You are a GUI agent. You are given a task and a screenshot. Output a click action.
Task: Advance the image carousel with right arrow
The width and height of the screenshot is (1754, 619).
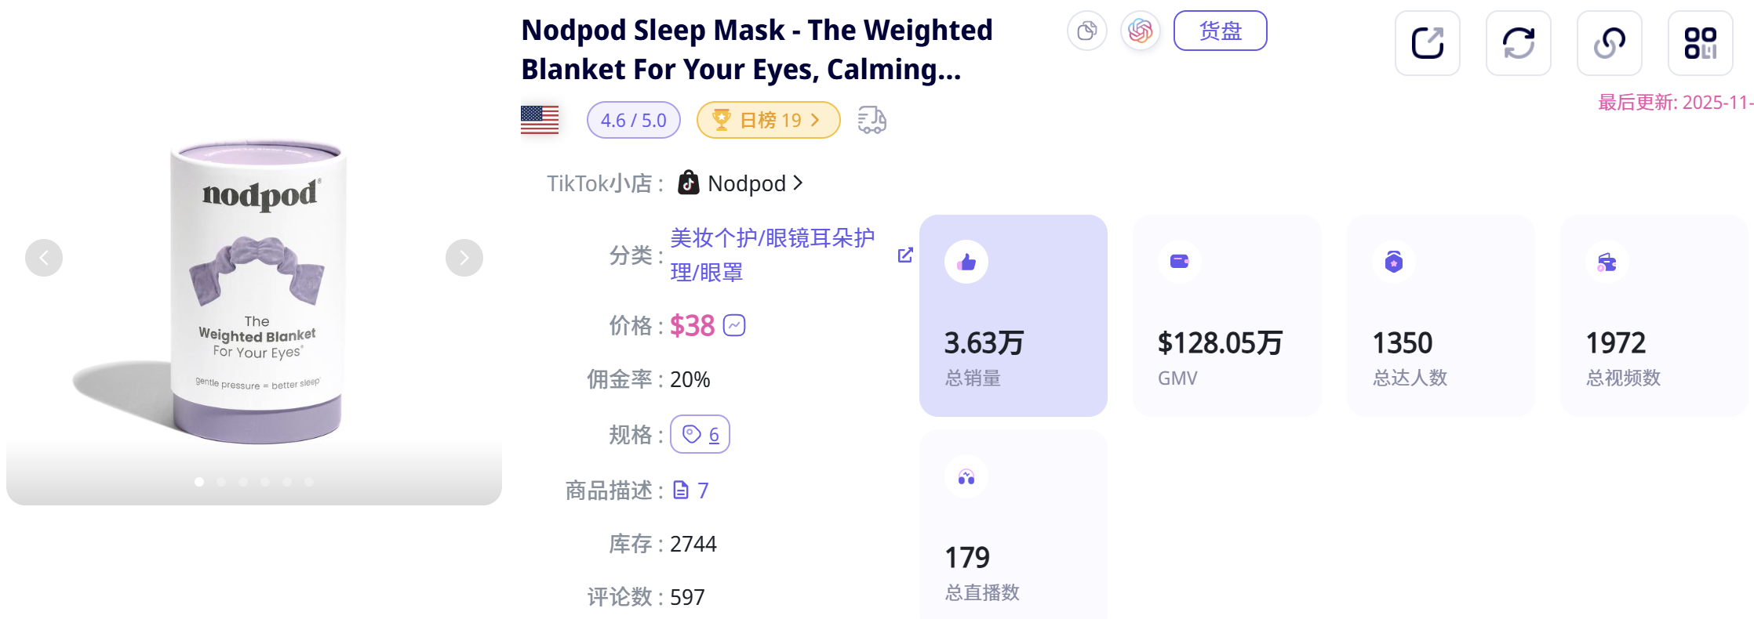tap(464, 257)
